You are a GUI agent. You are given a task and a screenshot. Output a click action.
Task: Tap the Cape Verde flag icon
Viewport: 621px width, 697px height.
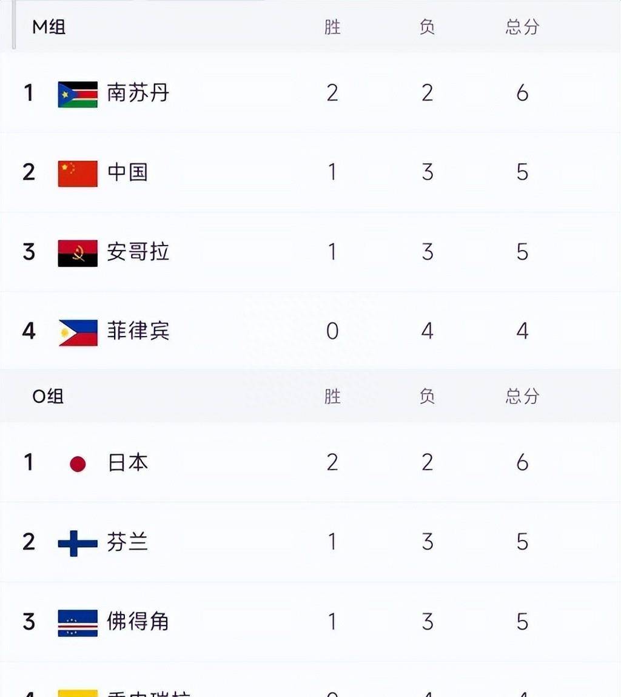pyautogui.click(x=78, y=623)
